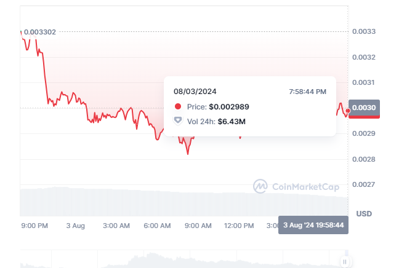Image resolution: width=399 pixels, height=268 pixels.
Task: Click the 6:00 AM axis label
Action: point(157,226)
